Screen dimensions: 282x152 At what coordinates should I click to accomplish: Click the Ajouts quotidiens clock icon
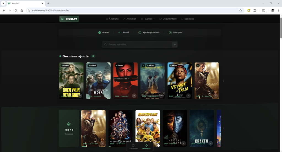140,33
